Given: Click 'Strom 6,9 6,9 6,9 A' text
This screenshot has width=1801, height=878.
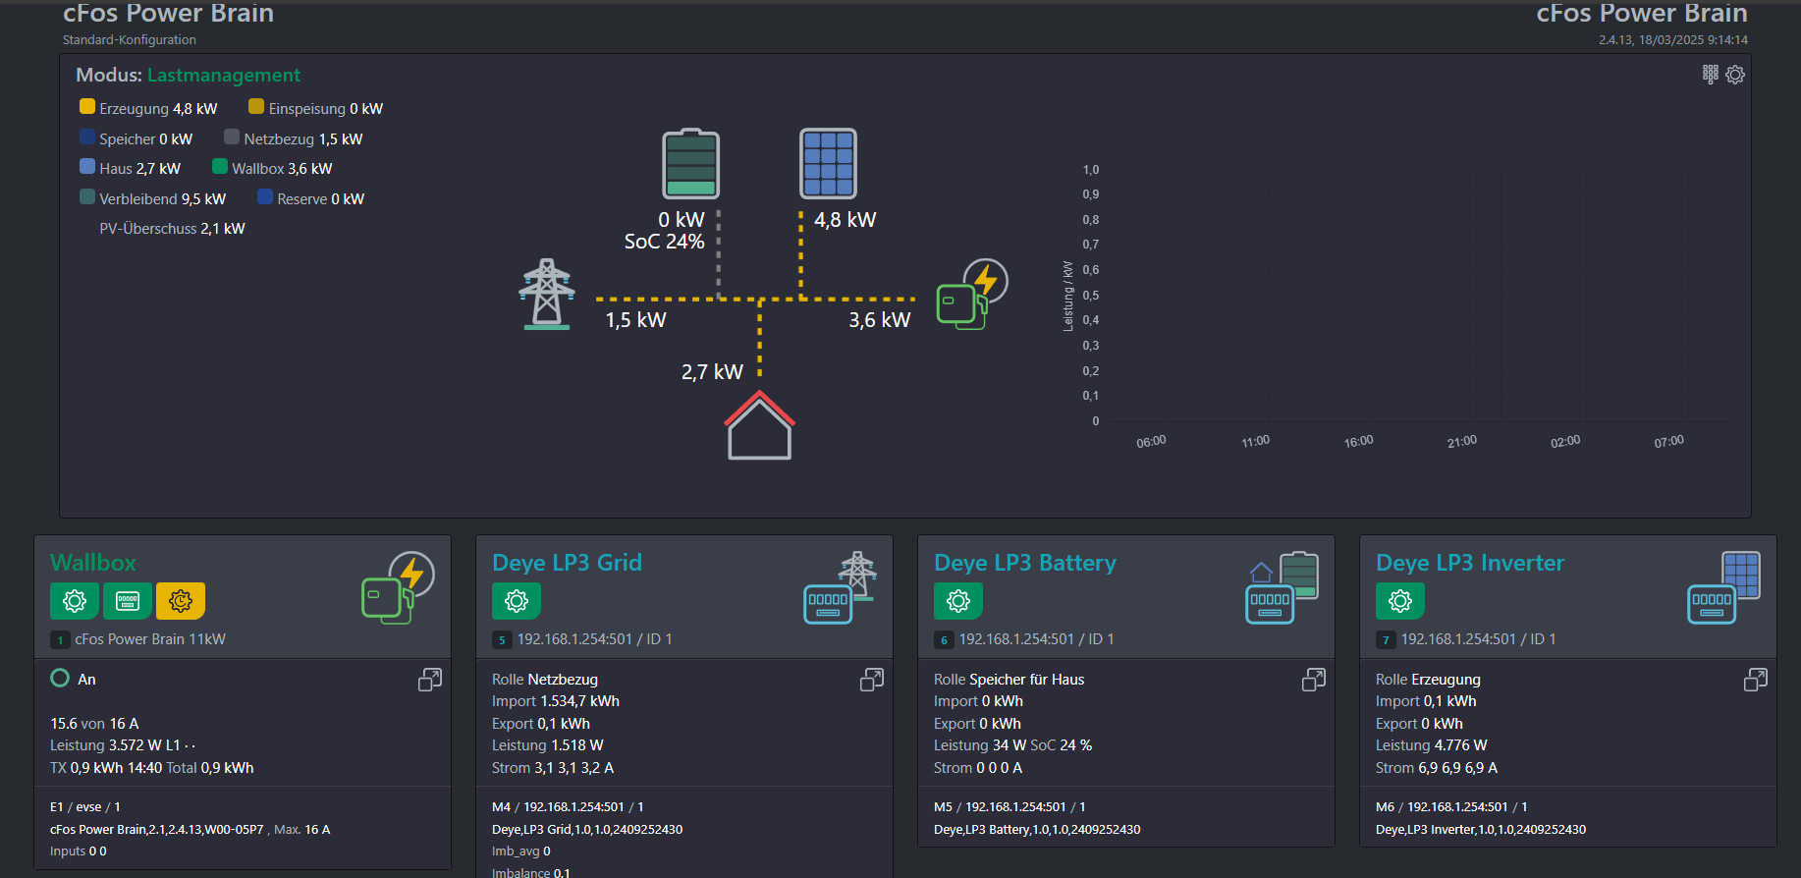Looking at the screenshot, I should point(1437,768).
